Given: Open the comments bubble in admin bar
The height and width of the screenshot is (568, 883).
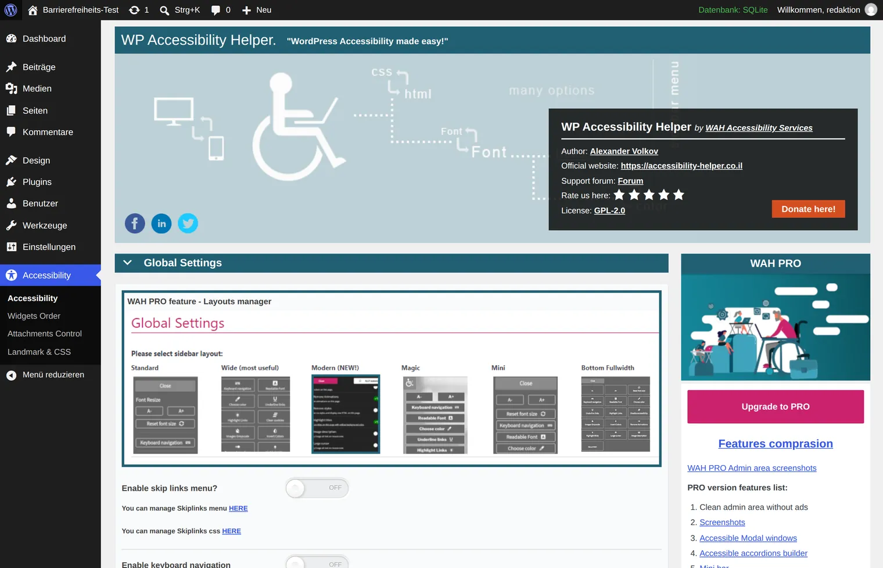Looking at the screenshot, I should click(221, 10).
